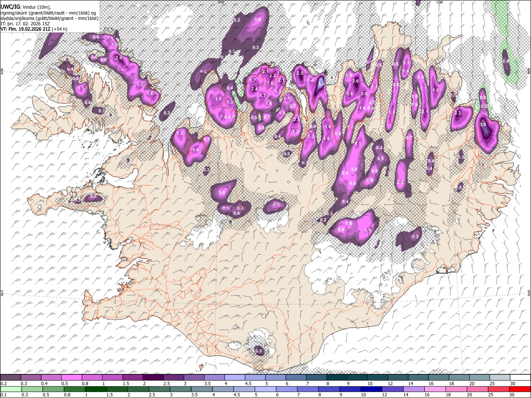This screenshot has width=531, height=398.
Task: Click the bold UWC/IG title label
Action: click(x=10, y=7)
